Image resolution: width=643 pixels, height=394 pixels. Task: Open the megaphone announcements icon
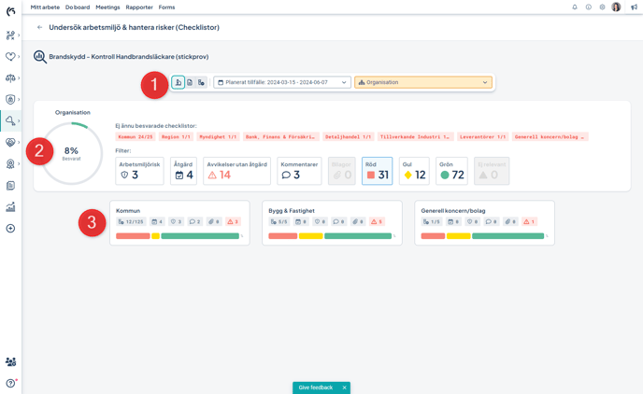tap(634, 7)
